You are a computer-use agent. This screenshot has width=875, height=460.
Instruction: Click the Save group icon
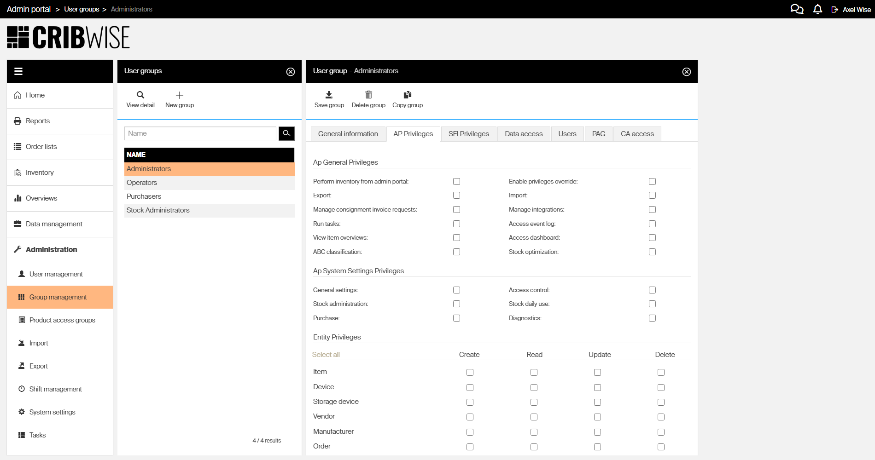[329, 95]
